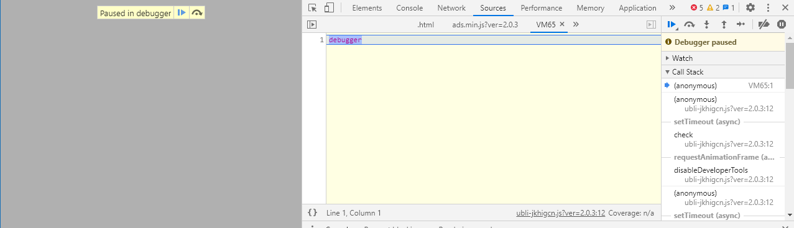Open the issues message counter
The height and width of the screenshot is (228, 794).
(x=728, y=8)
